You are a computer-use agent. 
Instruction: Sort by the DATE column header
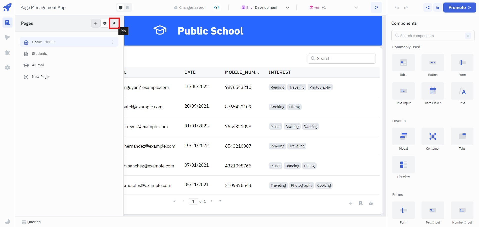190,72
